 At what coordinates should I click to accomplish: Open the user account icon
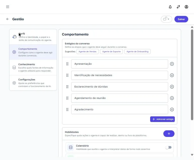click(x=186, y=7)
